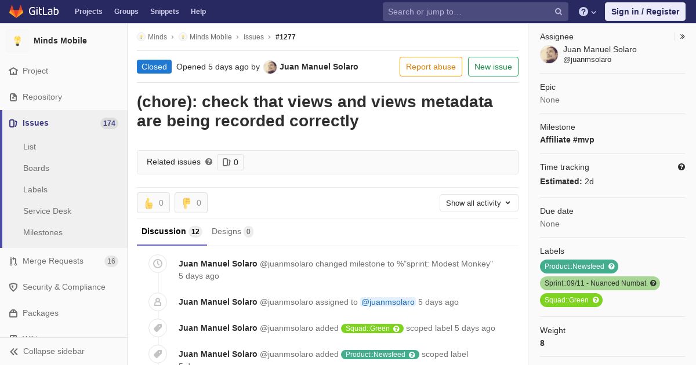Click the Project house icon

pos(13,71)
